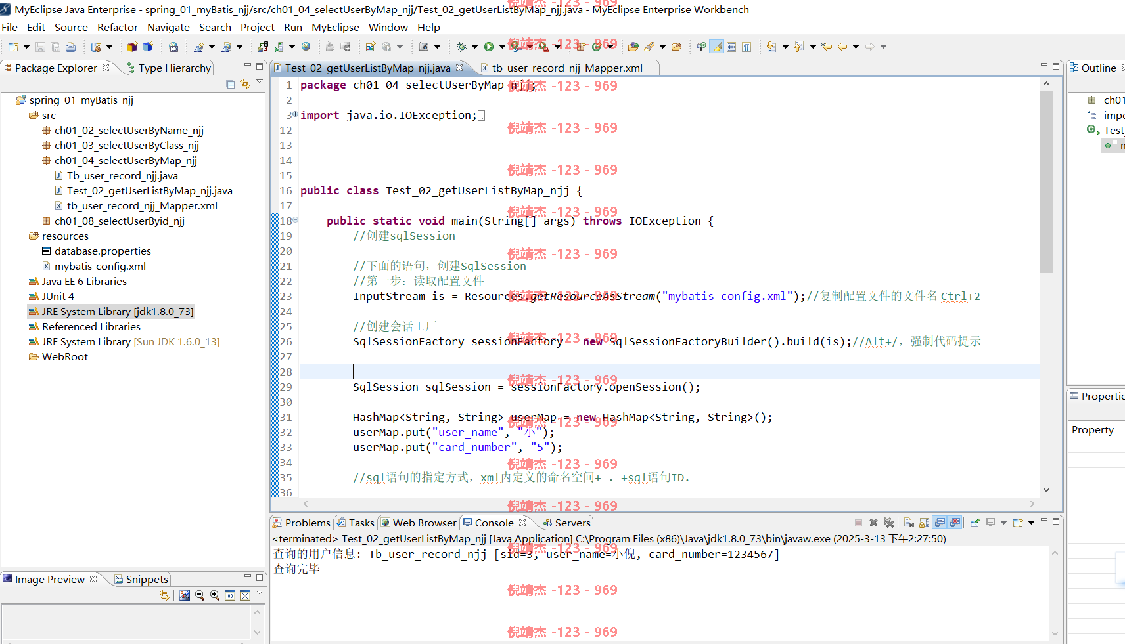Click the Open Type toolbar icon

click(633, 47)
